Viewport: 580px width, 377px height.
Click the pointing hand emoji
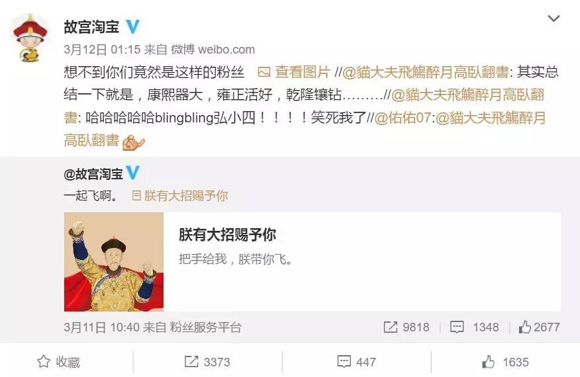click(x=133, y=142)
